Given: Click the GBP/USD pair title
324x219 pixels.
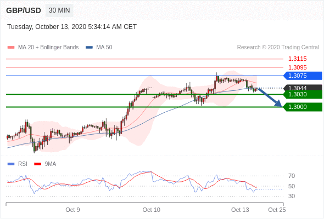Looking at the screenshot, I should (24, 10).
